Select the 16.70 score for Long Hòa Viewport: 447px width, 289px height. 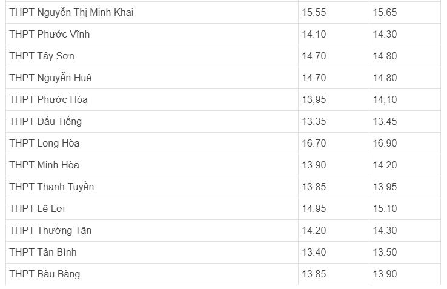point(314,143)
